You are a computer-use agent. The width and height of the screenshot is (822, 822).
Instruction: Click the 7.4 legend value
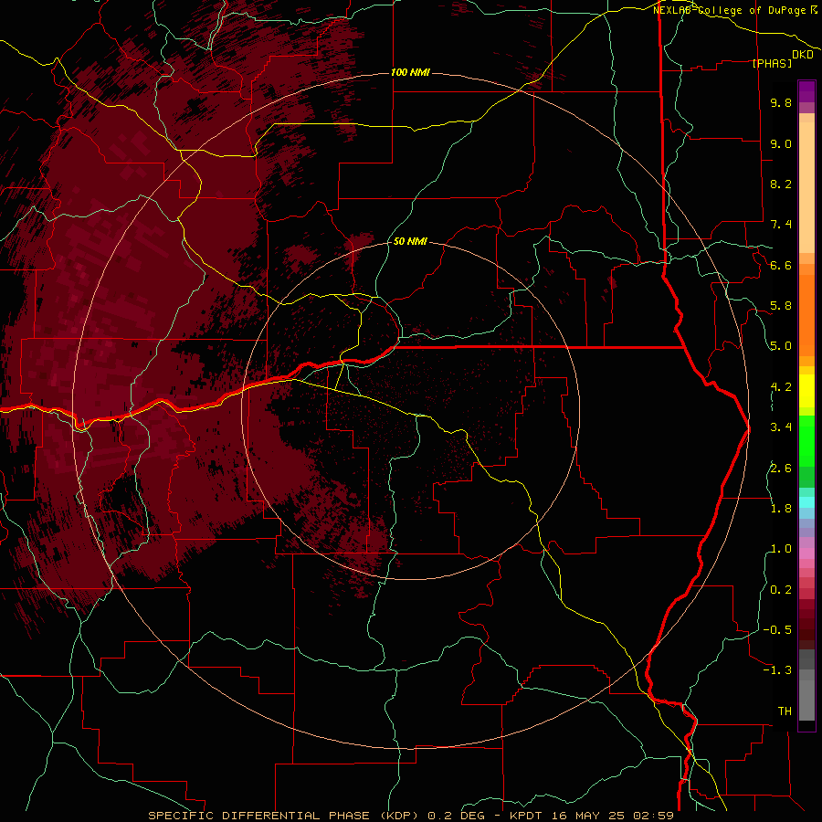point(781,225)
